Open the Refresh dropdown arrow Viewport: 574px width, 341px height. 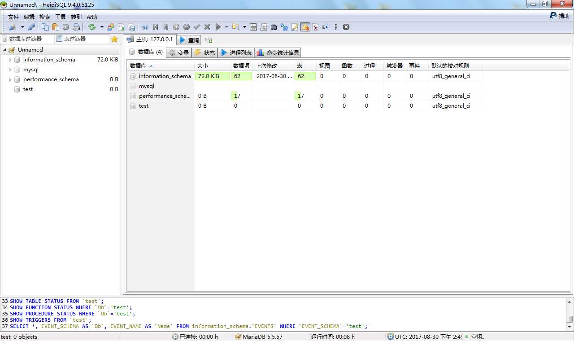(102, 27)
